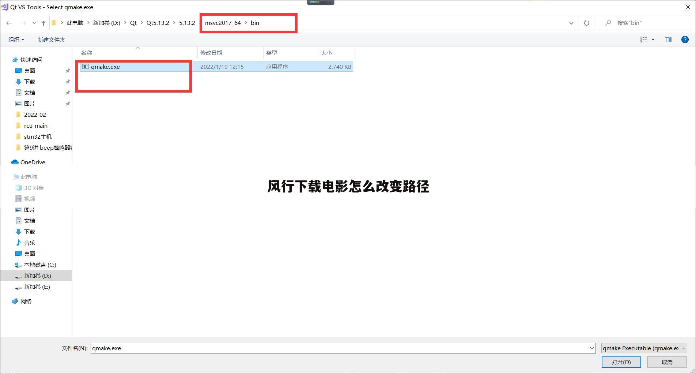Screen dimensions: 696x374
Task: Click the 打开(O) button
Action: [x=621, y=362]
